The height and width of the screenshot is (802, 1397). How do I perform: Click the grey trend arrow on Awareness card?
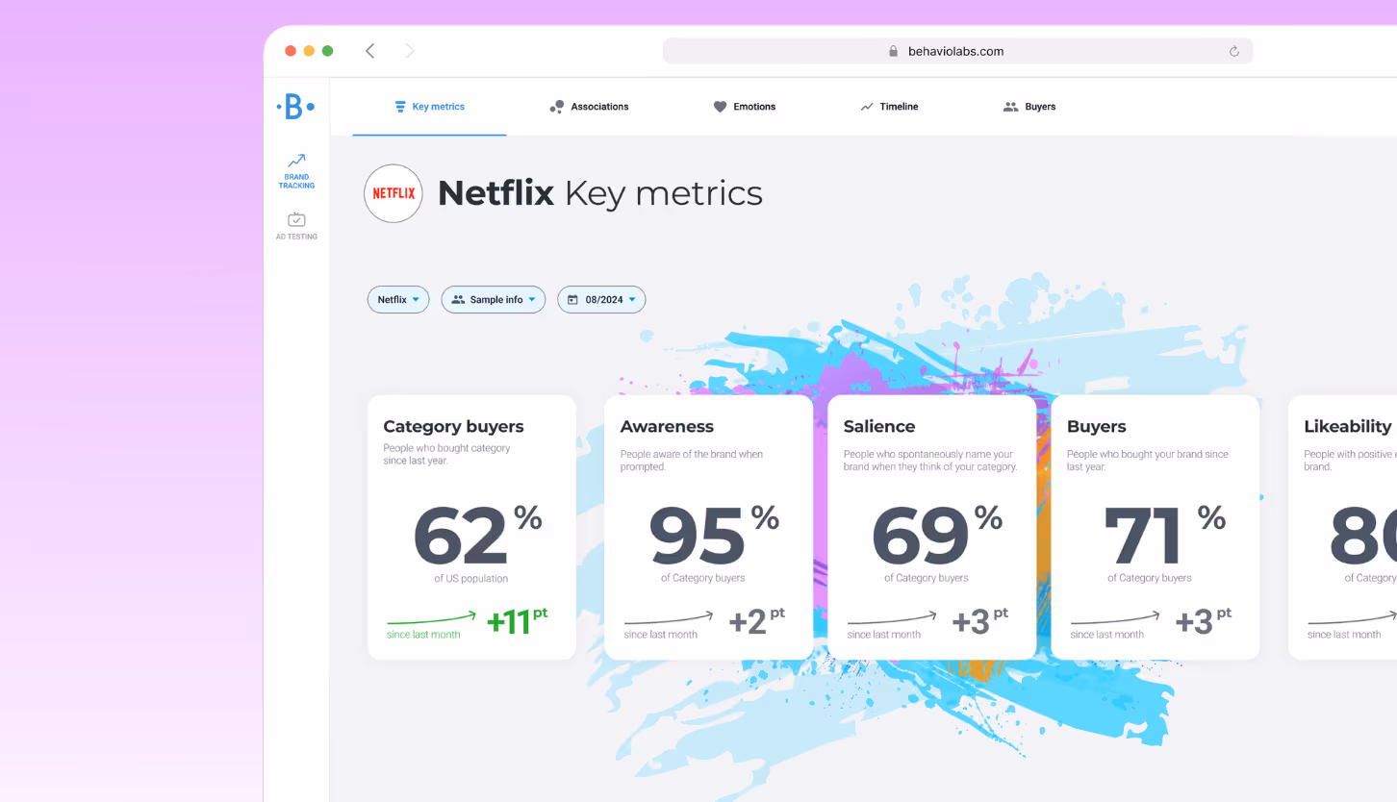click(x=669, y=618)
